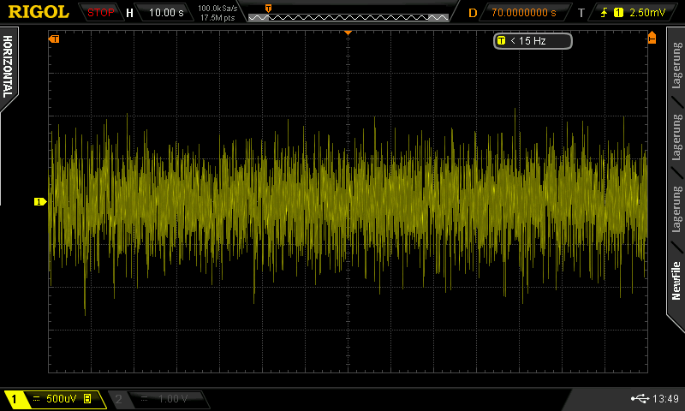Select the 100.0kSa/s sample rate text
The width and height of the screenshot is (685, 411).
tap(217, 9)
